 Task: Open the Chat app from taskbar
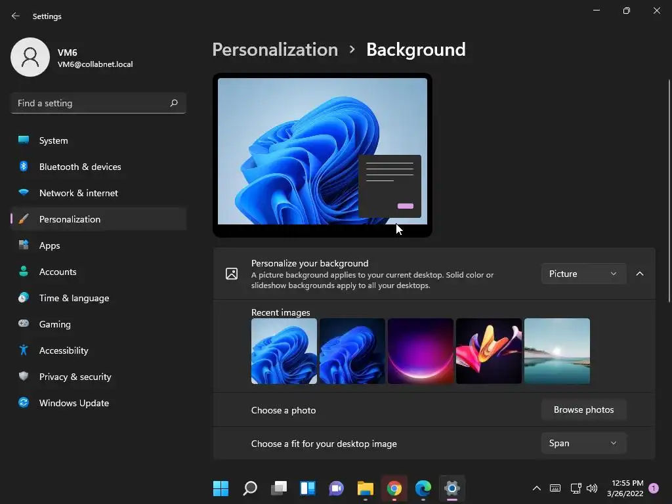[x=337, y=488]
